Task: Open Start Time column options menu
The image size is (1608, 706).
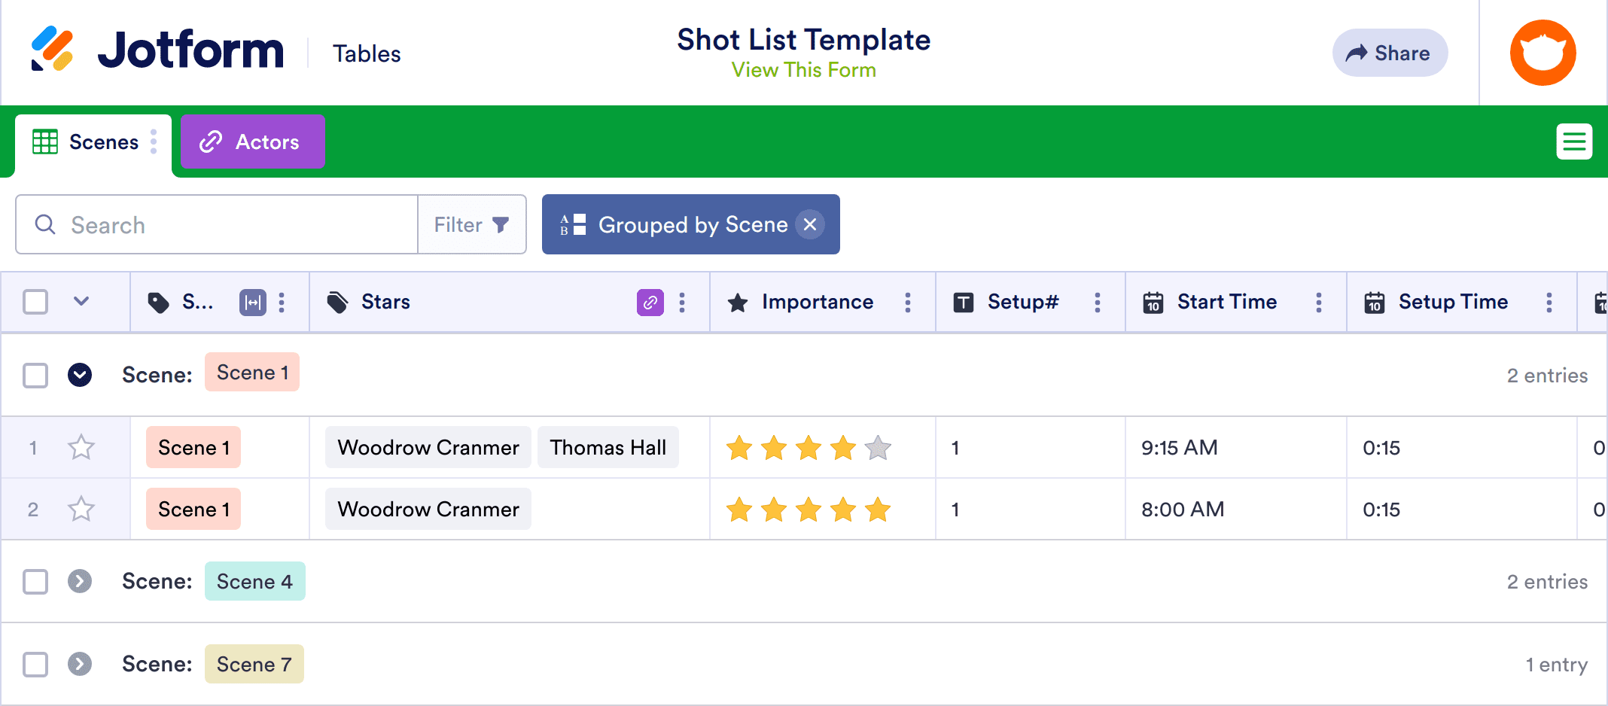Action: pyautogui.click(x=1319, y=303)
